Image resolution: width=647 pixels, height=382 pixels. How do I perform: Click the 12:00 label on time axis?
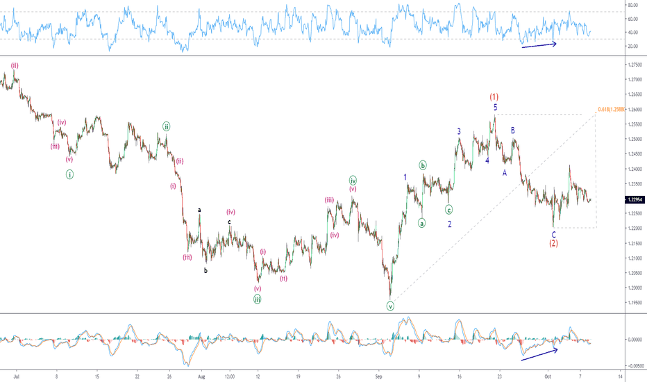[230, 376]
